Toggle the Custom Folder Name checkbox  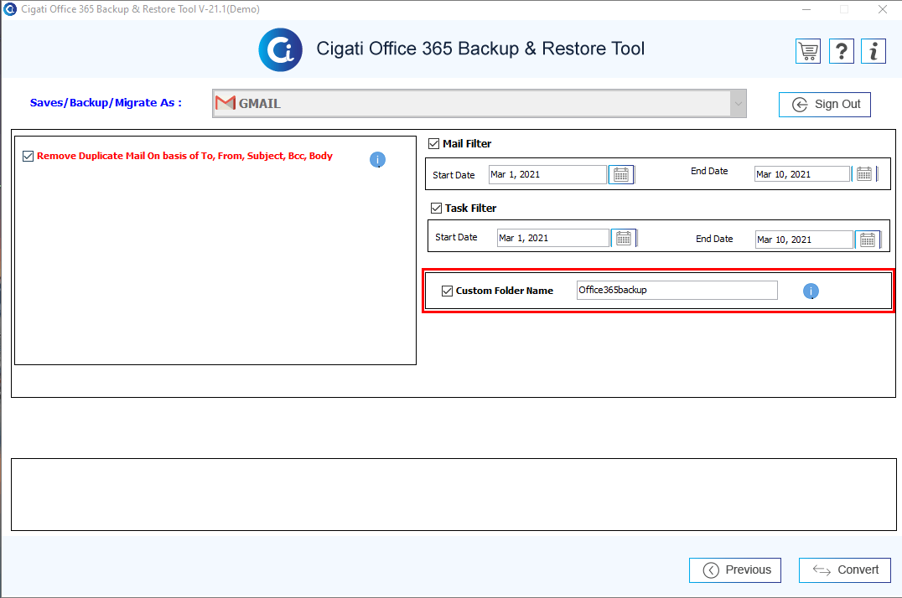pos(447,291)
